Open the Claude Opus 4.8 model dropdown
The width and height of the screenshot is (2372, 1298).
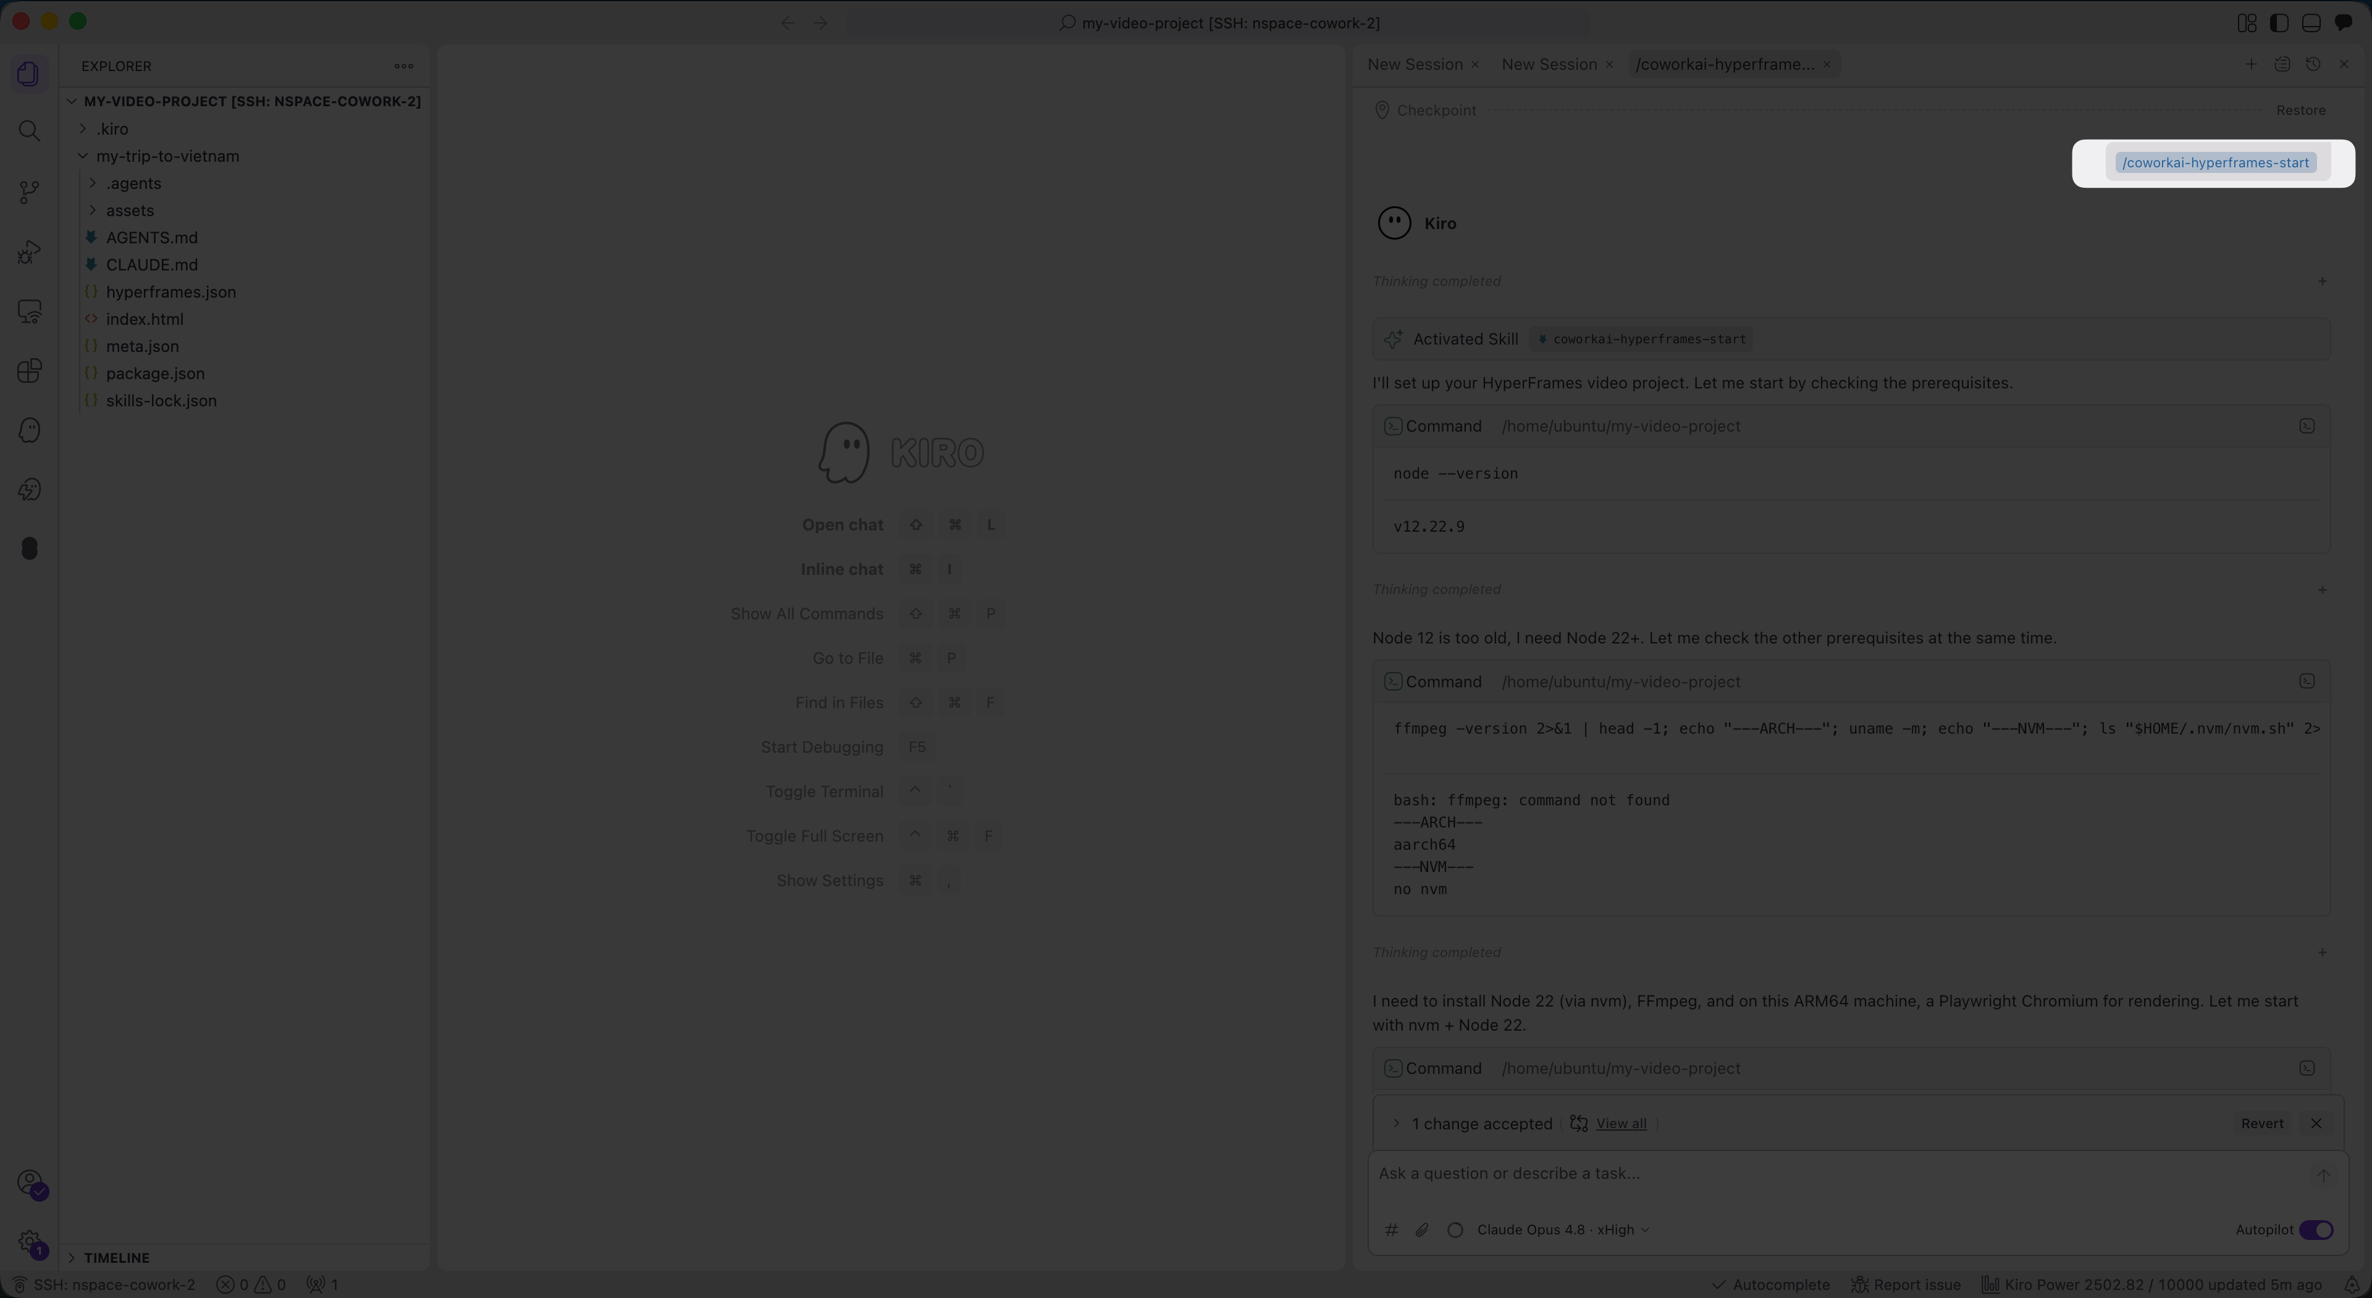pos(1563,1230)
